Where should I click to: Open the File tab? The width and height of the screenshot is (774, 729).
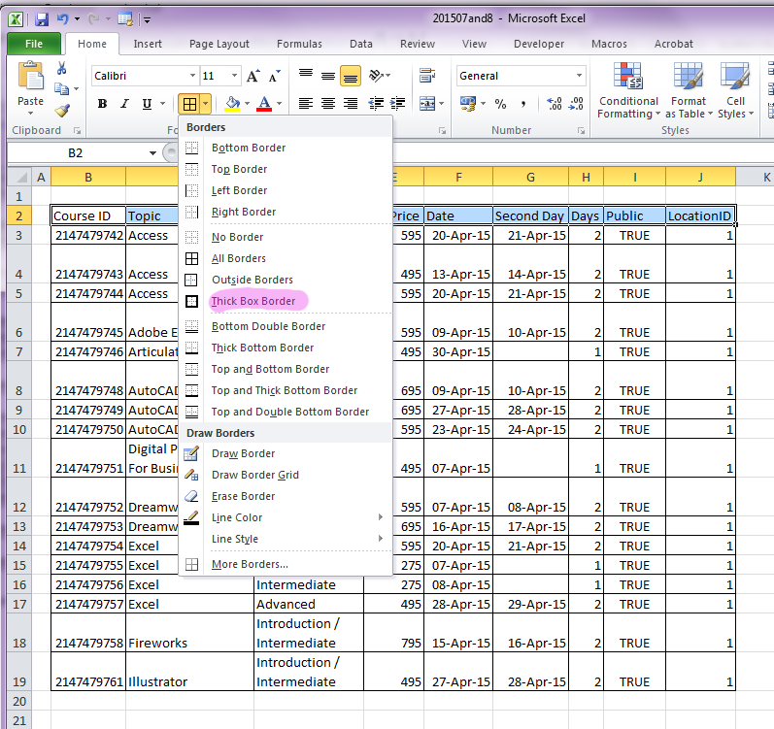point(34,44)
